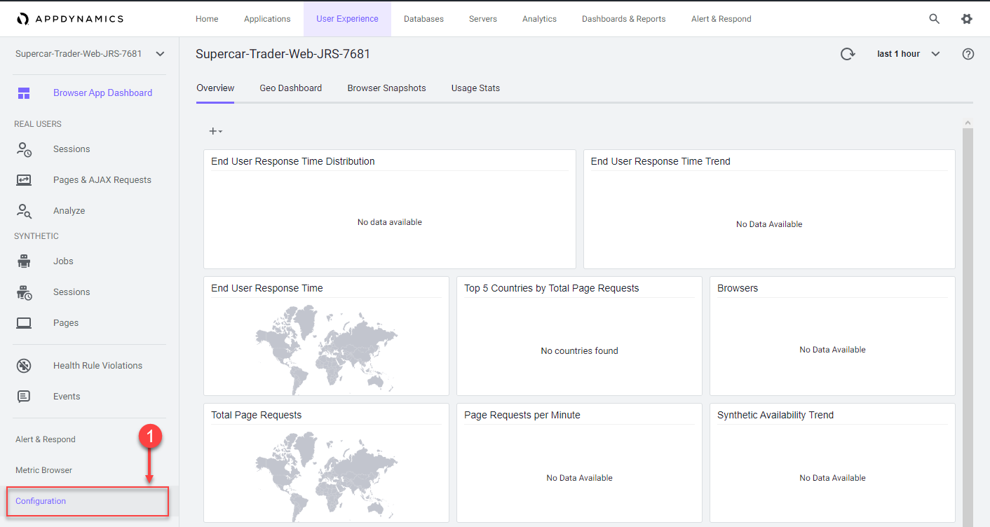Click the AppDynamics logo

coord(70,19)
